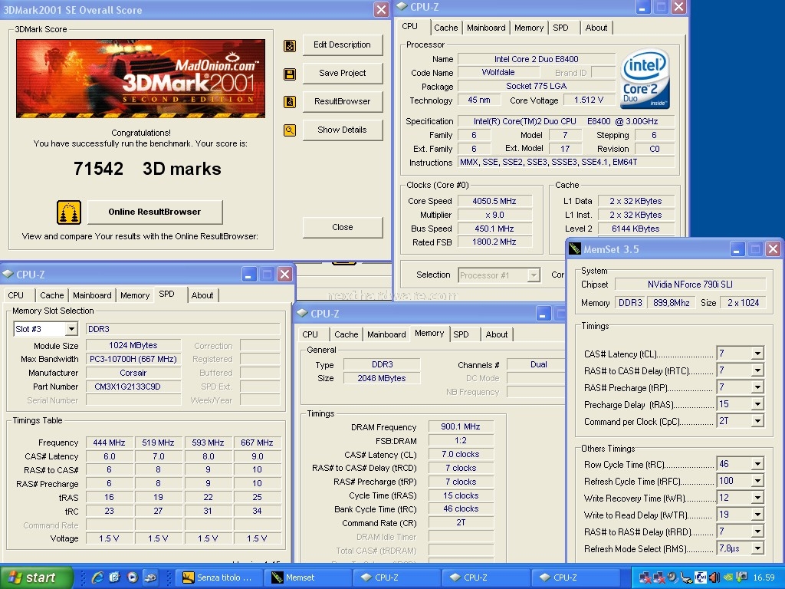The width and height of the screenshot is (785, 589).
Task: Open Memory tab in CPU-Z SPD window
Action: tap(135, 295)
